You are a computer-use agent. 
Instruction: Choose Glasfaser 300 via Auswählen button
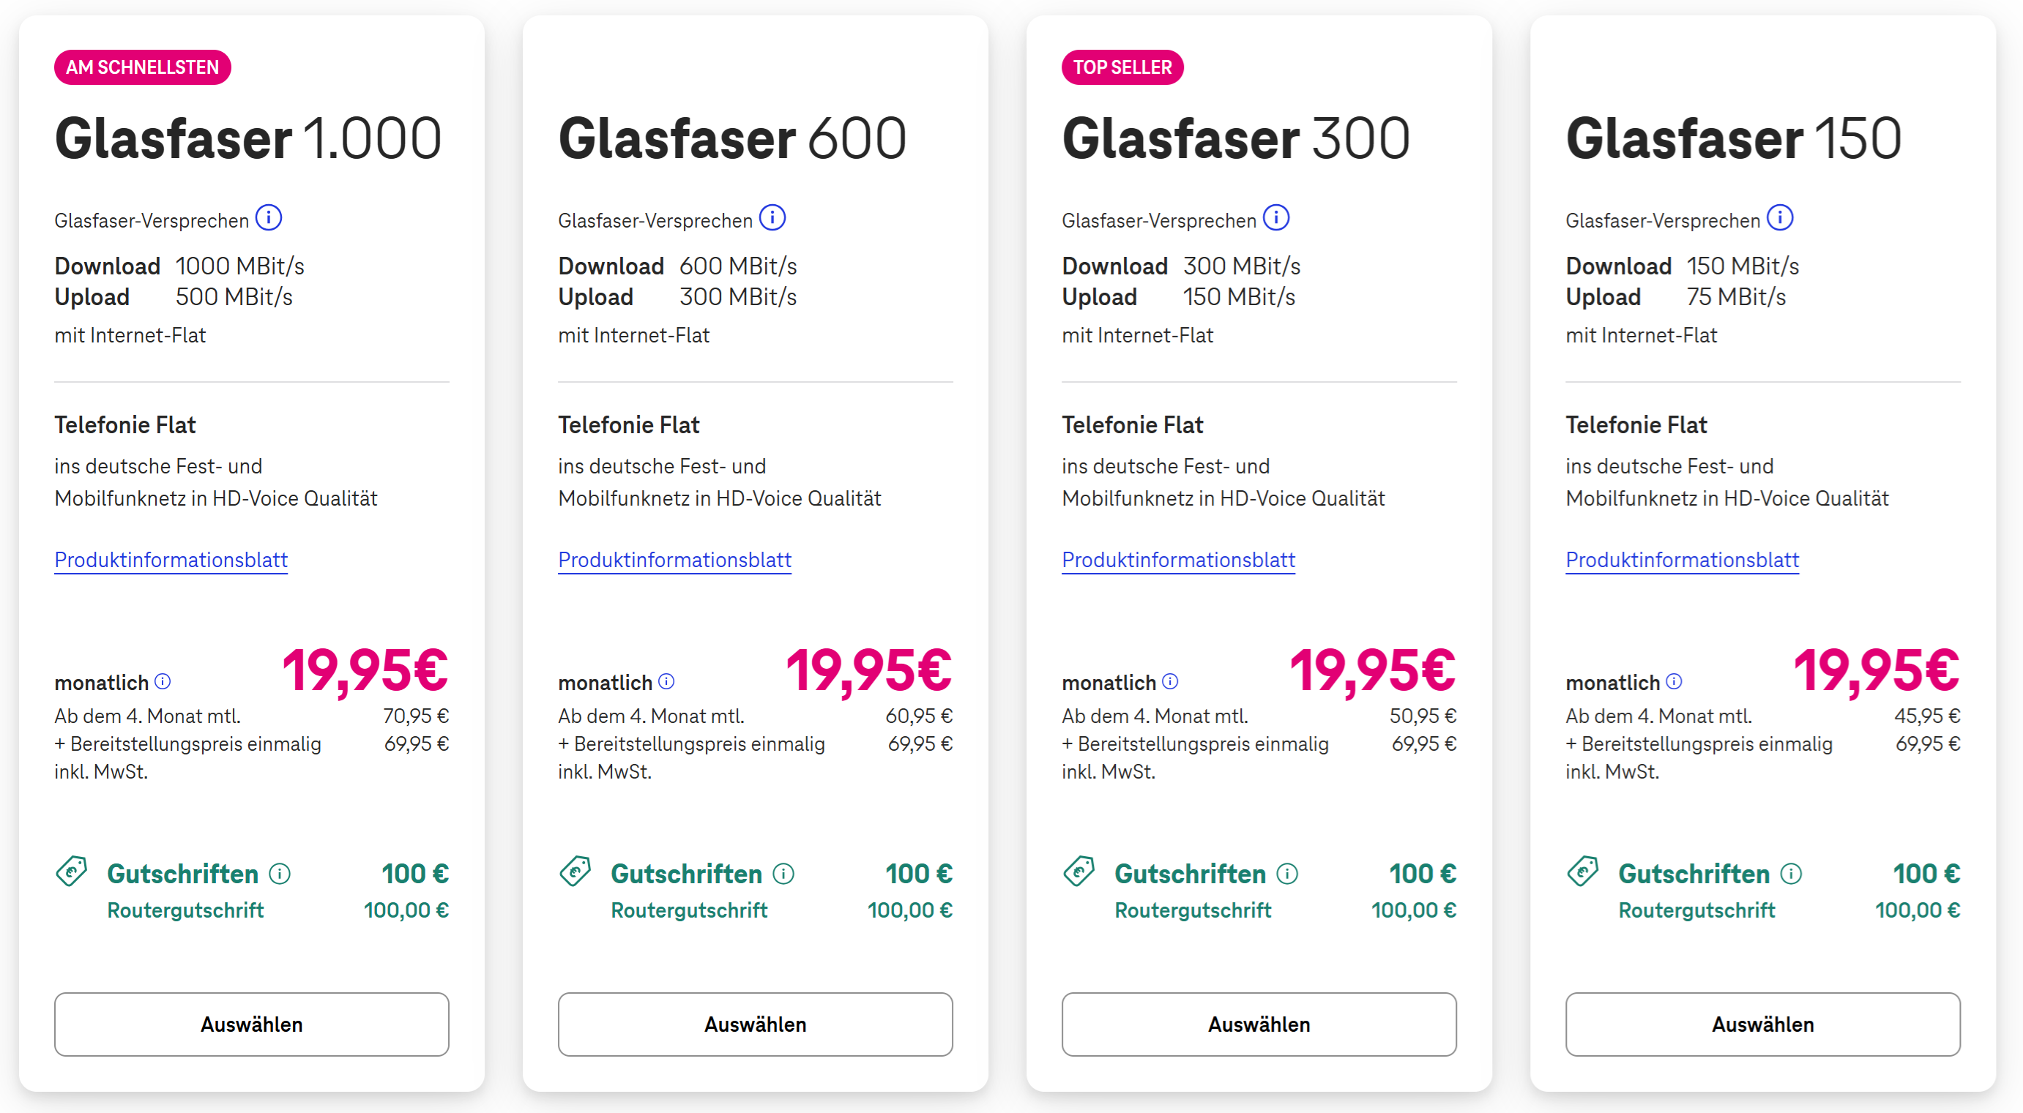click(1259, 1024)
